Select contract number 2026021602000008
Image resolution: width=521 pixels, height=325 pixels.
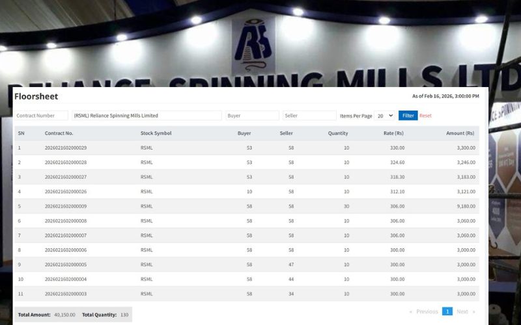(x=66, y=220)
